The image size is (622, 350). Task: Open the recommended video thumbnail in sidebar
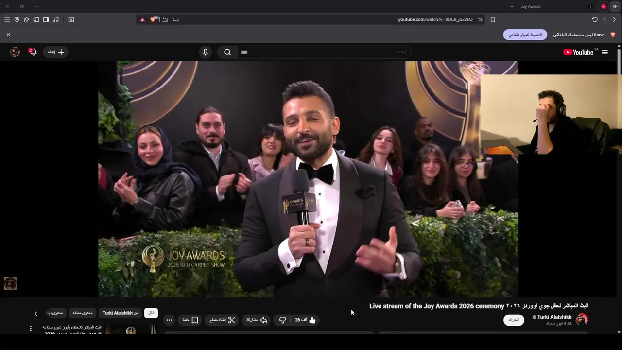(131, 329)
